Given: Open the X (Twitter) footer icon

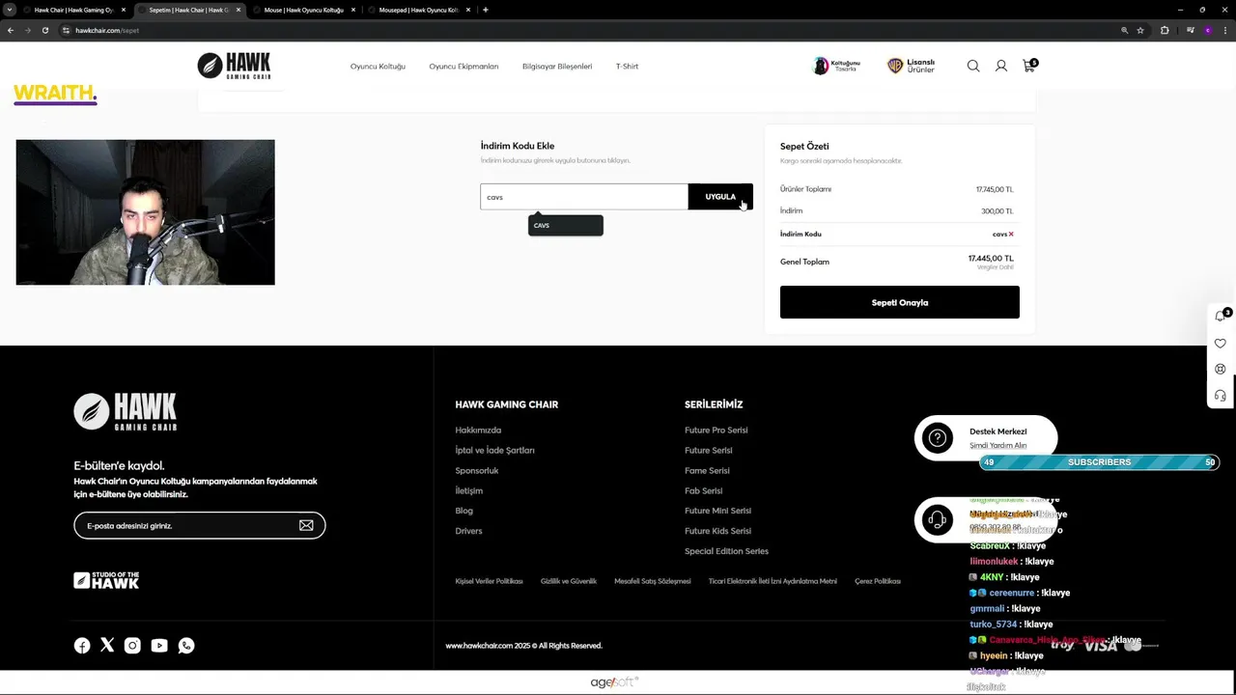Looking at the screenshot, I should coord(107,645).
